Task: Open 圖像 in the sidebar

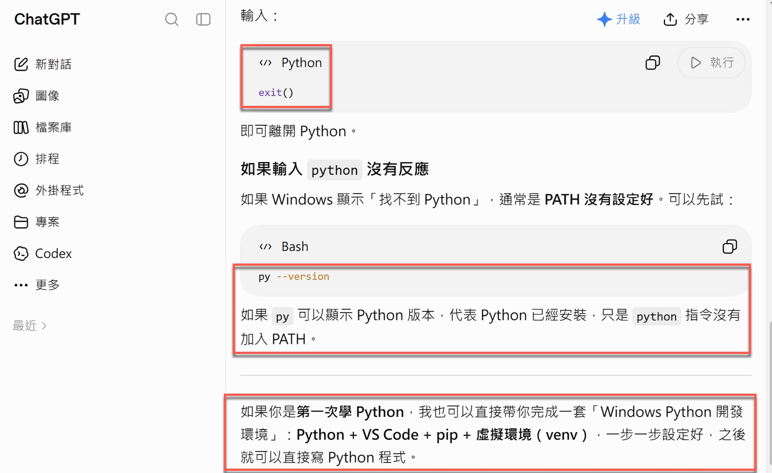Action: click(36, 96)
